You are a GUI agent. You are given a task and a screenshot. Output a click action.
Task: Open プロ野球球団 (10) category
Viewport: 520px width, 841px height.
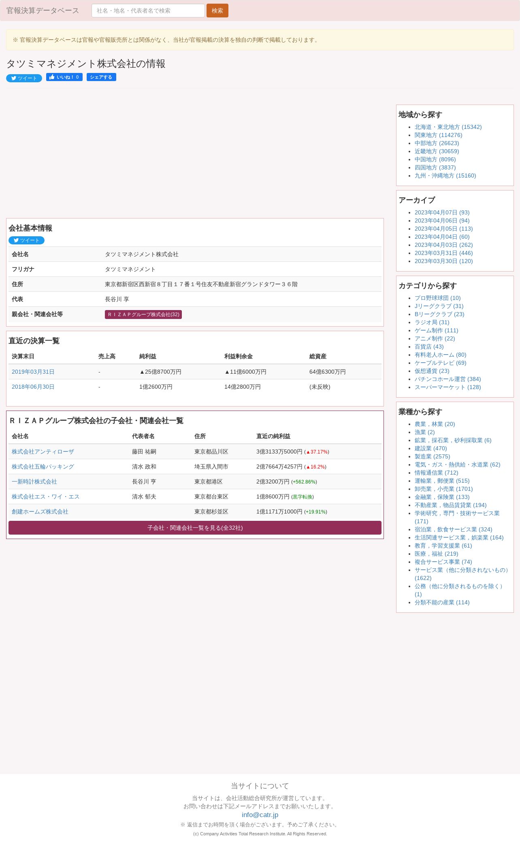[x=438, y=298]
